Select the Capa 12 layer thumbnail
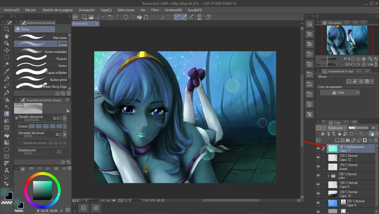 coord(333,158)
